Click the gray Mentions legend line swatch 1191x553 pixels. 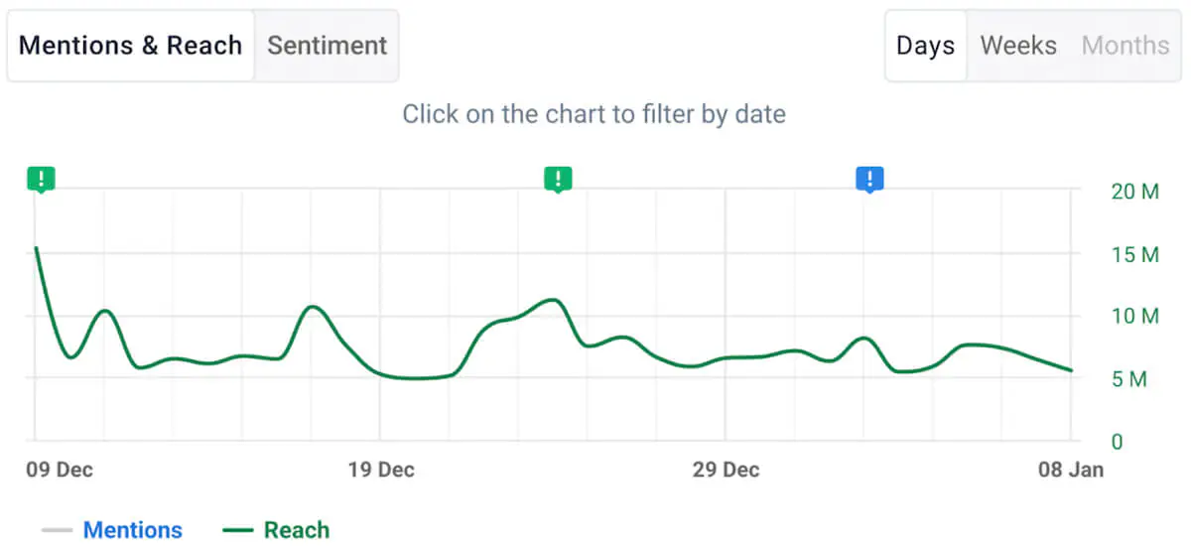click(58, 530)
